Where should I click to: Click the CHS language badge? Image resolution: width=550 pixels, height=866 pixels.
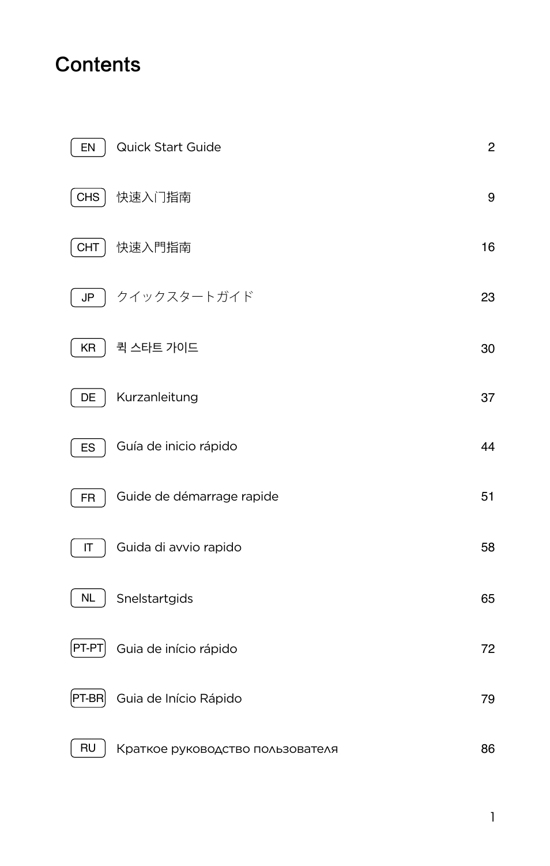click(x=88, y=197)
